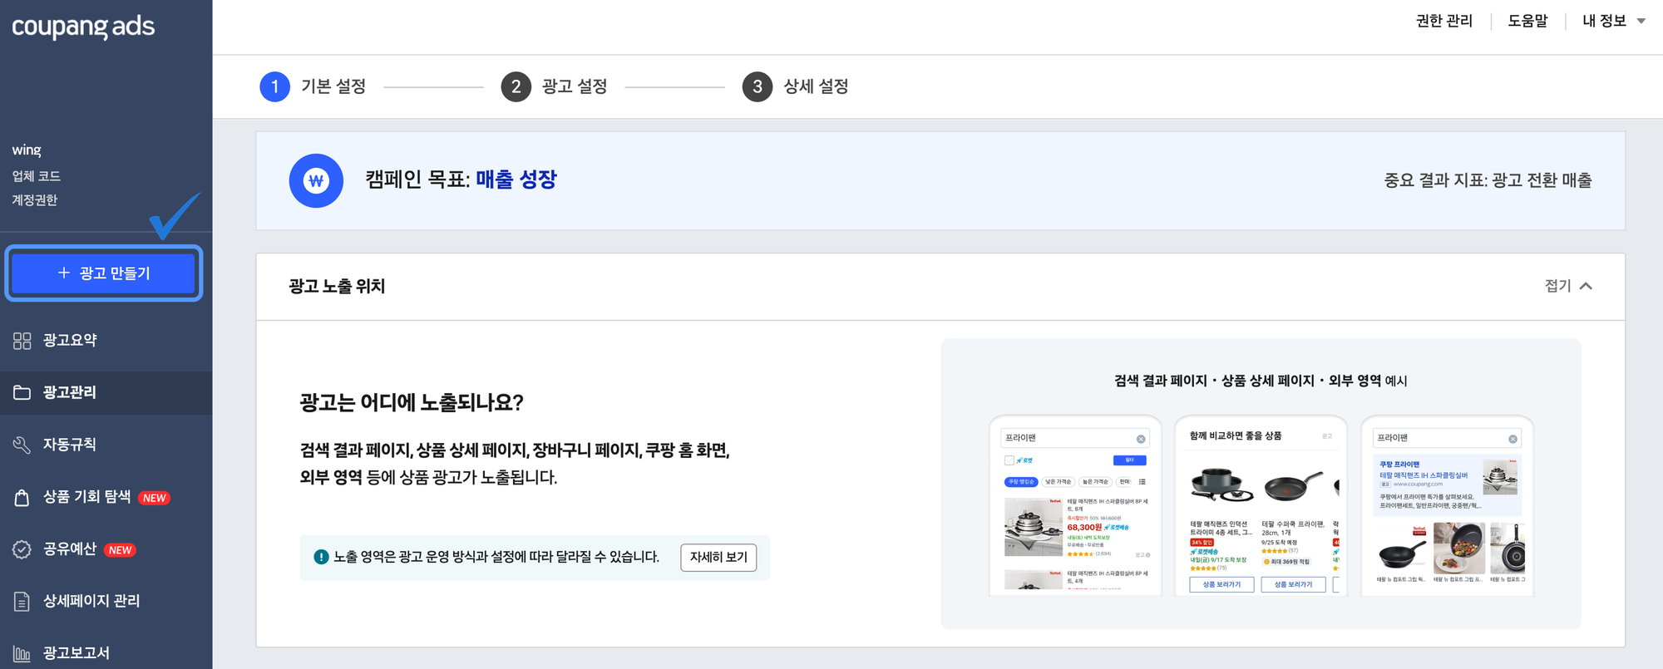This screenshot has height=669, width=1663.
Task: Click the search results page example thumbnail
Action: coord(1075,506)
